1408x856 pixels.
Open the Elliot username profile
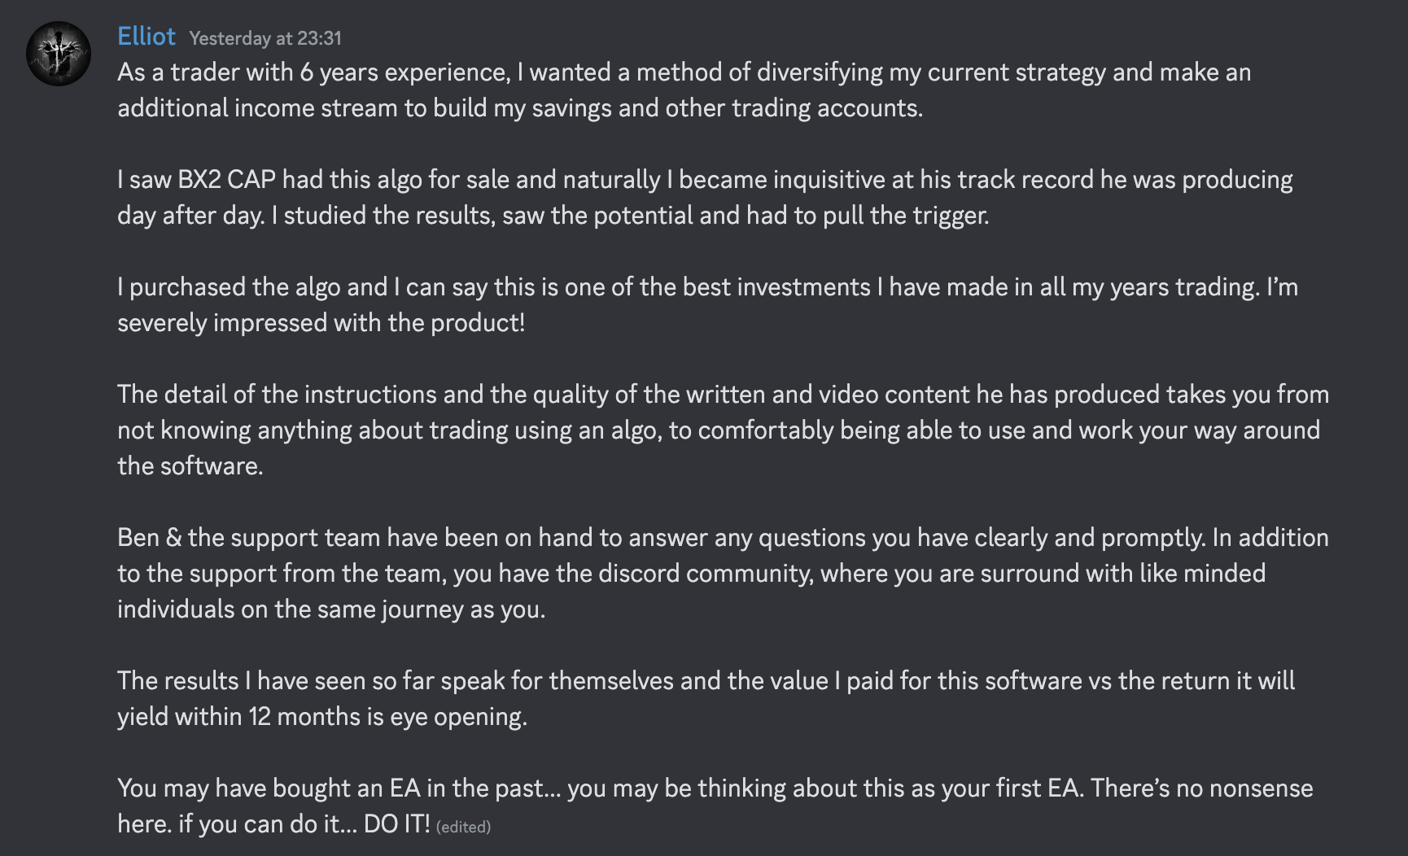point(146,37)
